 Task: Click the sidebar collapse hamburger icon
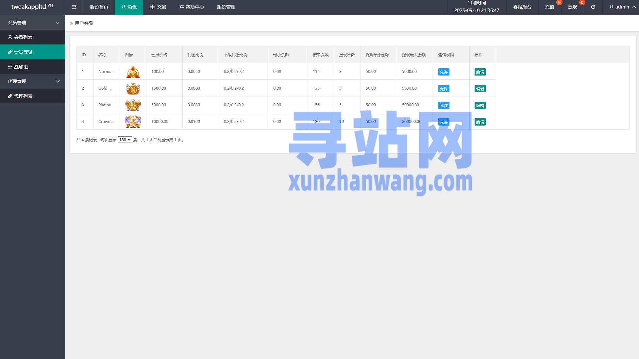74,7
